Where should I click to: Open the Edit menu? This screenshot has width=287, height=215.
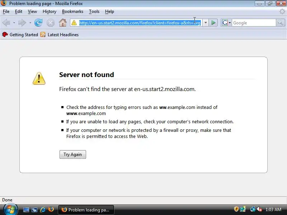pos(19,11)
